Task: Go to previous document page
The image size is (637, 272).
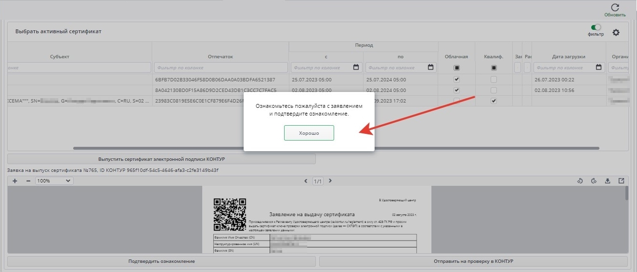Action: (306, 181)
